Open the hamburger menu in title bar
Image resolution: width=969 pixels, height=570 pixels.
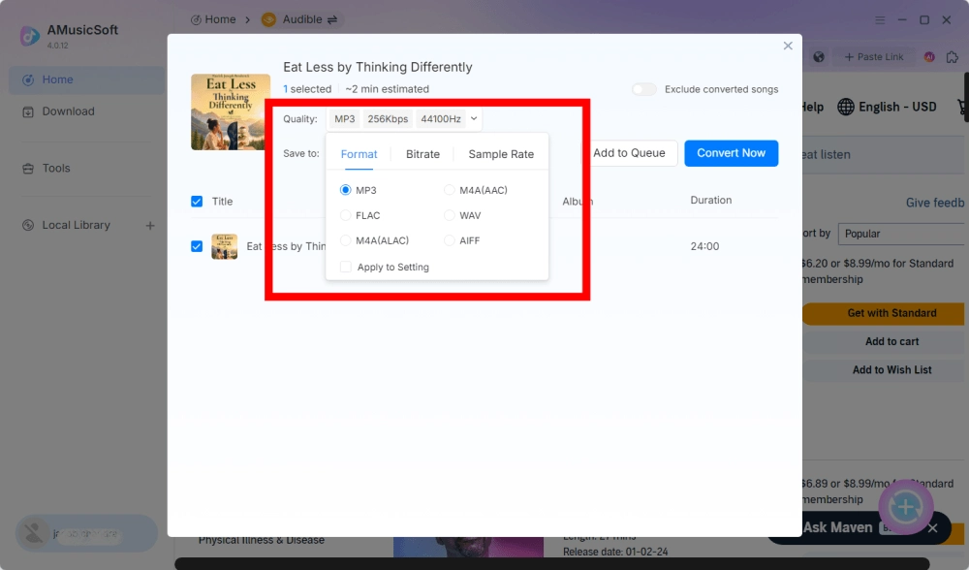[x=880, y=19]
